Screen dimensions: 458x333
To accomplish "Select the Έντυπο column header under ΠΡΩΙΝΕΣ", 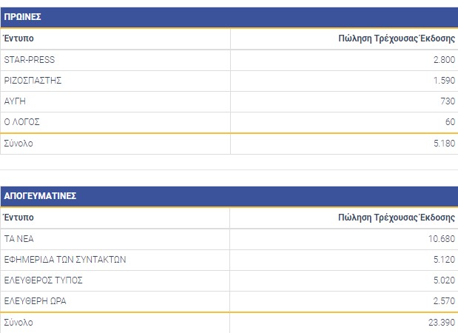I will pos(18,38).
